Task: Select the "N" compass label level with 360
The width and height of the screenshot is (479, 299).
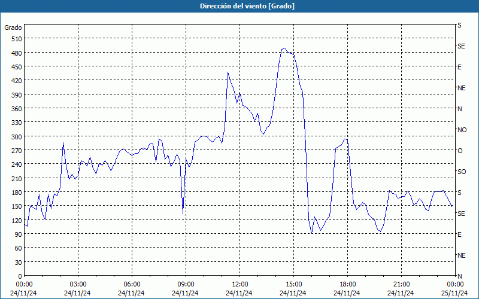Action: pos(459,109)
